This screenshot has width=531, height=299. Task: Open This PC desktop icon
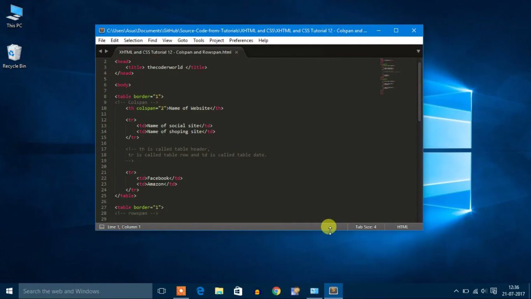coord(14,16)
